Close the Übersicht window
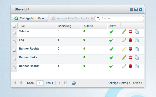 140,9
